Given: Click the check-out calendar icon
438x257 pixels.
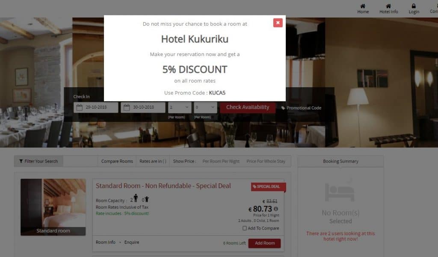Looking at the screenshot, I should pos(127,107).
